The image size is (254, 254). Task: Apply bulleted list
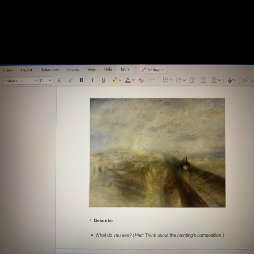click(x=165, y=80)
